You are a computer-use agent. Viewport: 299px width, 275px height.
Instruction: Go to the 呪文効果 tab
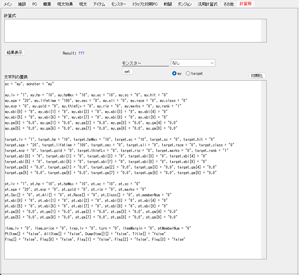pos(65,4)
